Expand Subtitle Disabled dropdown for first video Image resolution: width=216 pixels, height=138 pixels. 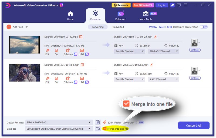[130, 51]
